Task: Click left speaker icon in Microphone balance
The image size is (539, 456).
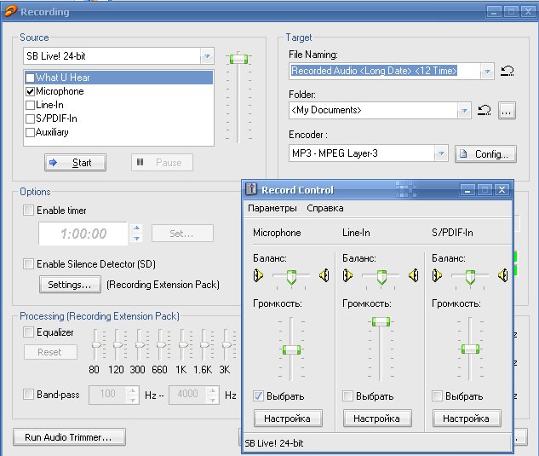Action: click(x=259, y=275)
